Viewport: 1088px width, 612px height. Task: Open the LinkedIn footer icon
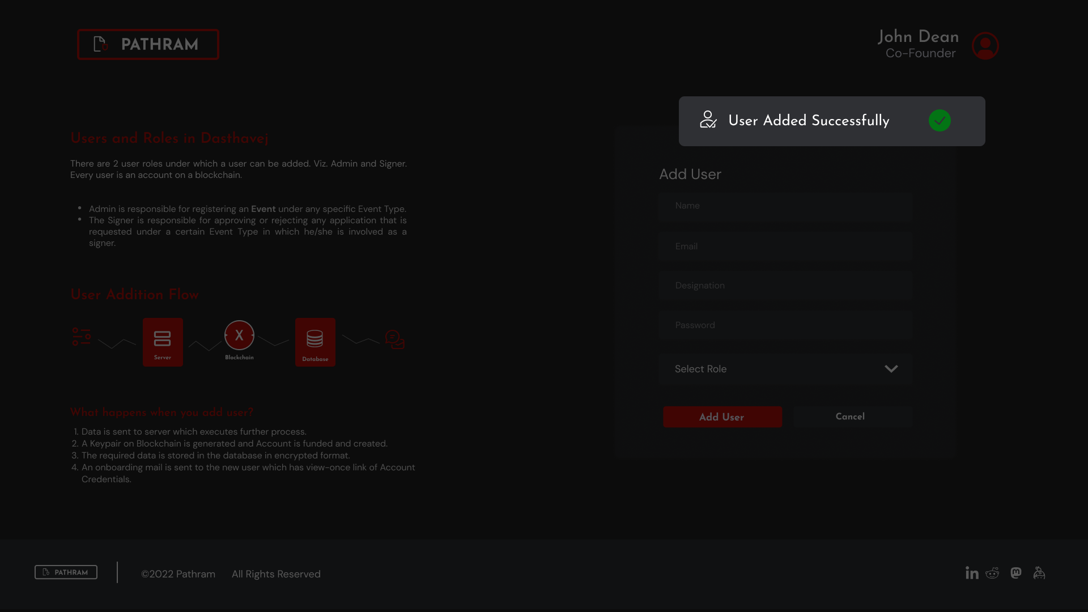pyautogui.click(x=972, y=573)
